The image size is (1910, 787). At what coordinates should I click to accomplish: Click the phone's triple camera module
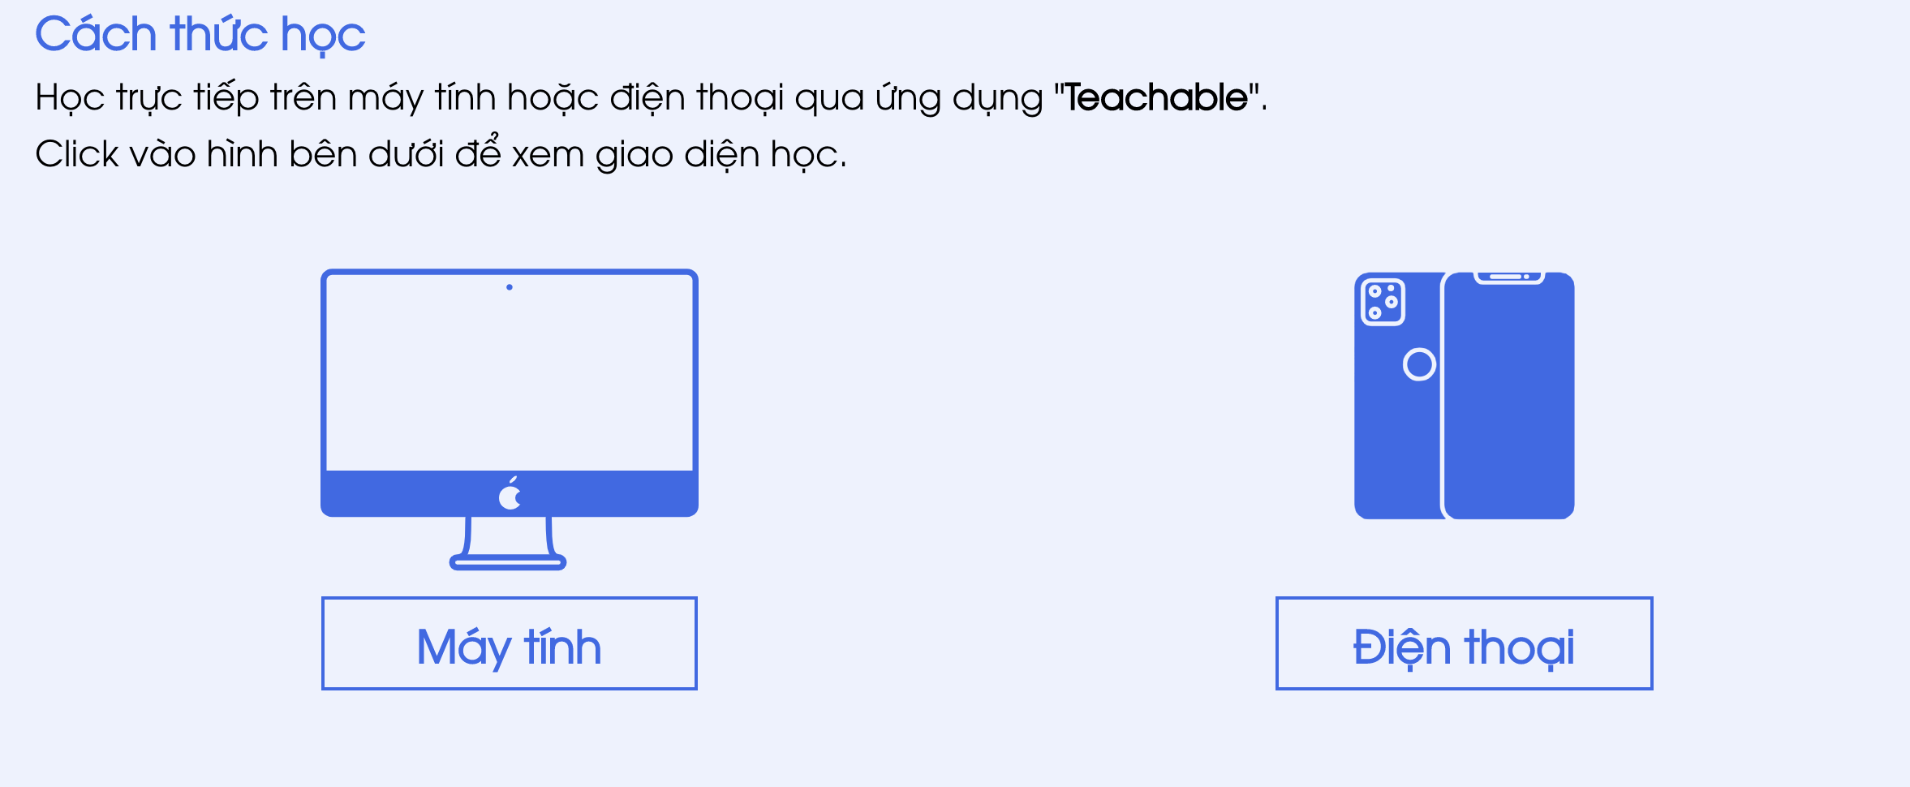[1383, 302]
